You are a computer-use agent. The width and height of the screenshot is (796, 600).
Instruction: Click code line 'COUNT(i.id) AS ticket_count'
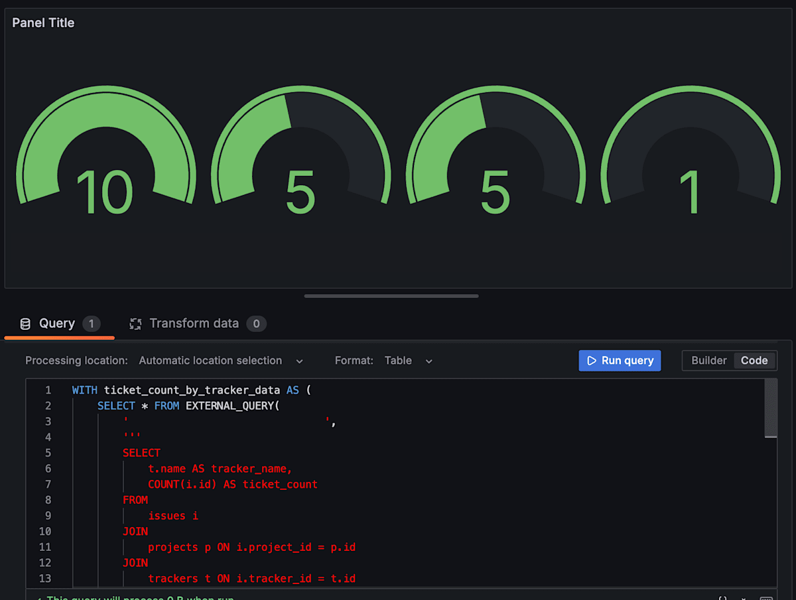pyautogui.click(x=233, y=485)
